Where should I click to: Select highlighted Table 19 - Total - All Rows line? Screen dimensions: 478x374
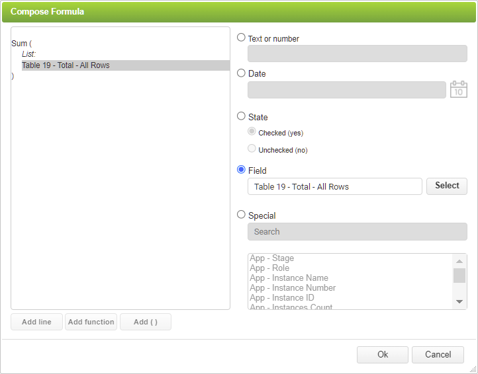(126, 65)
